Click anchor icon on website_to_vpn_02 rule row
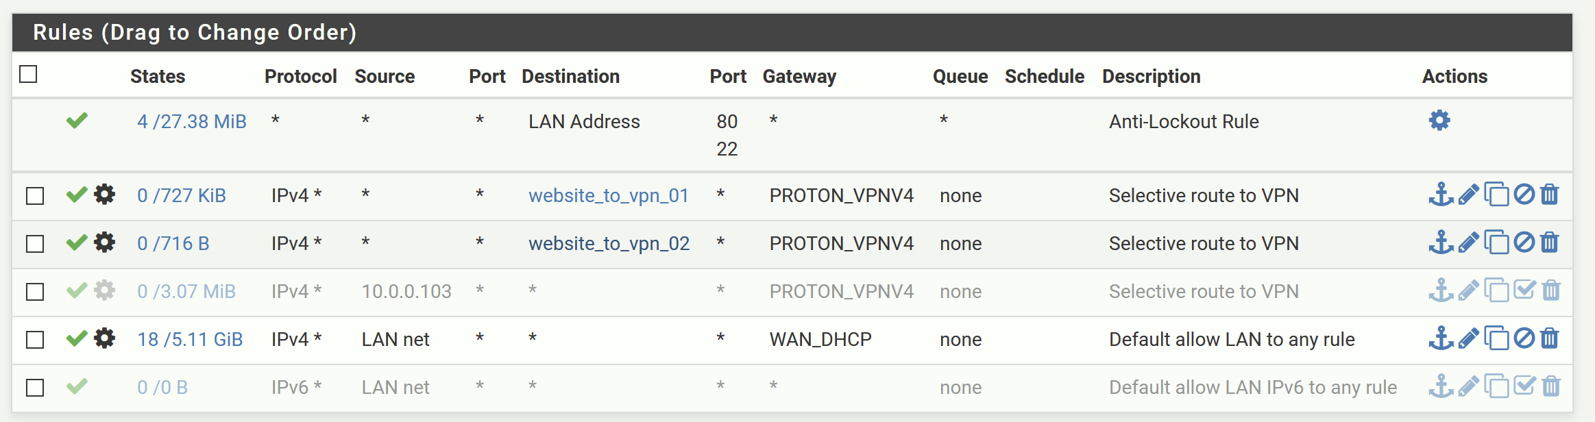The height and width of the screenshot is (422, 1595). (1441, 243)
